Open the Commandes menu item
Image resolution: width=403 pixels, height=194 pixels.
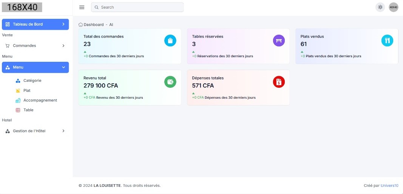click(36, 46)
